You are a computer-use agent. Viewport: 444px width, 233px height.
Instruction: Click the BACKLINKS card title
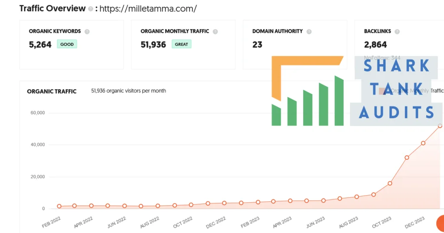[x=378, y=31]
